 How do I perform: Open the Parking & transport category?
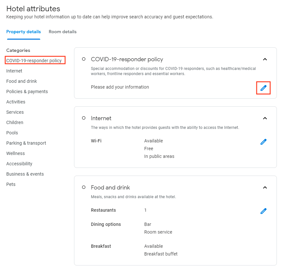pos(26,143)
